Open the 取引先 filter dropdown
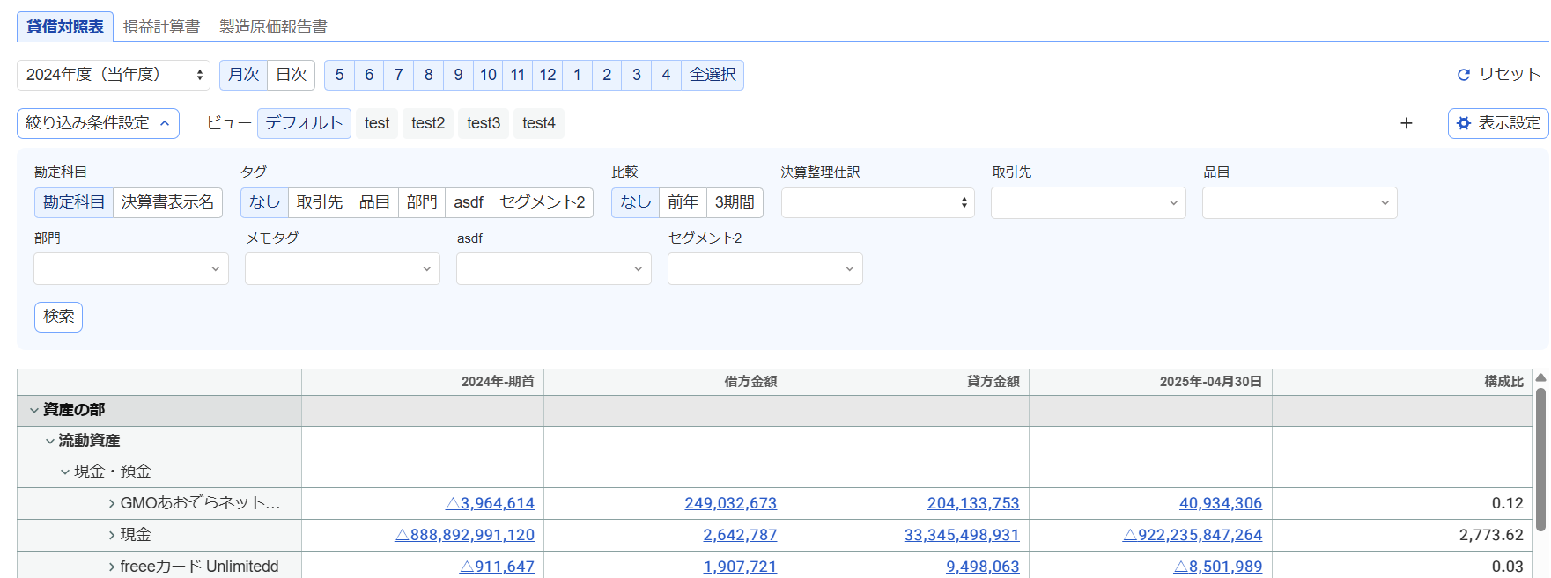 pos(1089,202)
